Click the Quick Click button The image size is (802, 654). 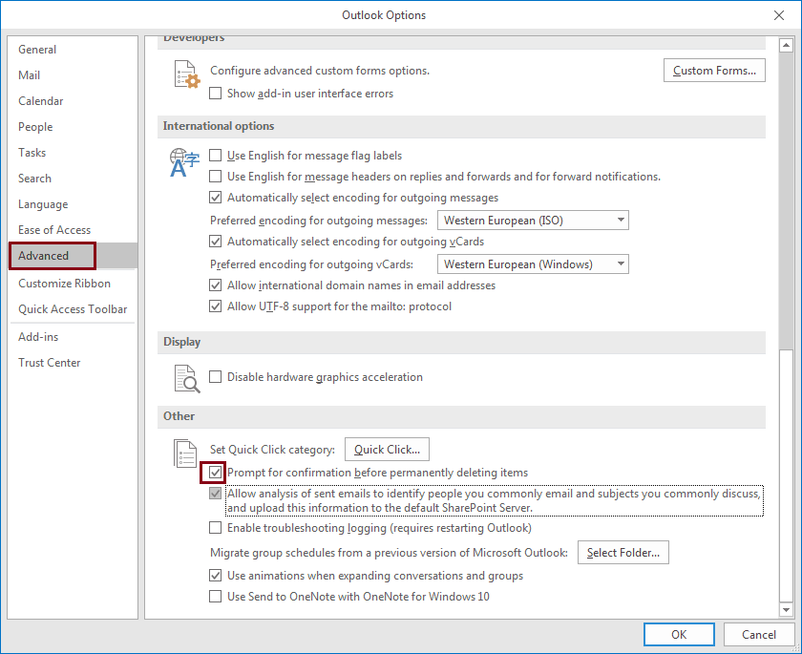coord(388,450)
